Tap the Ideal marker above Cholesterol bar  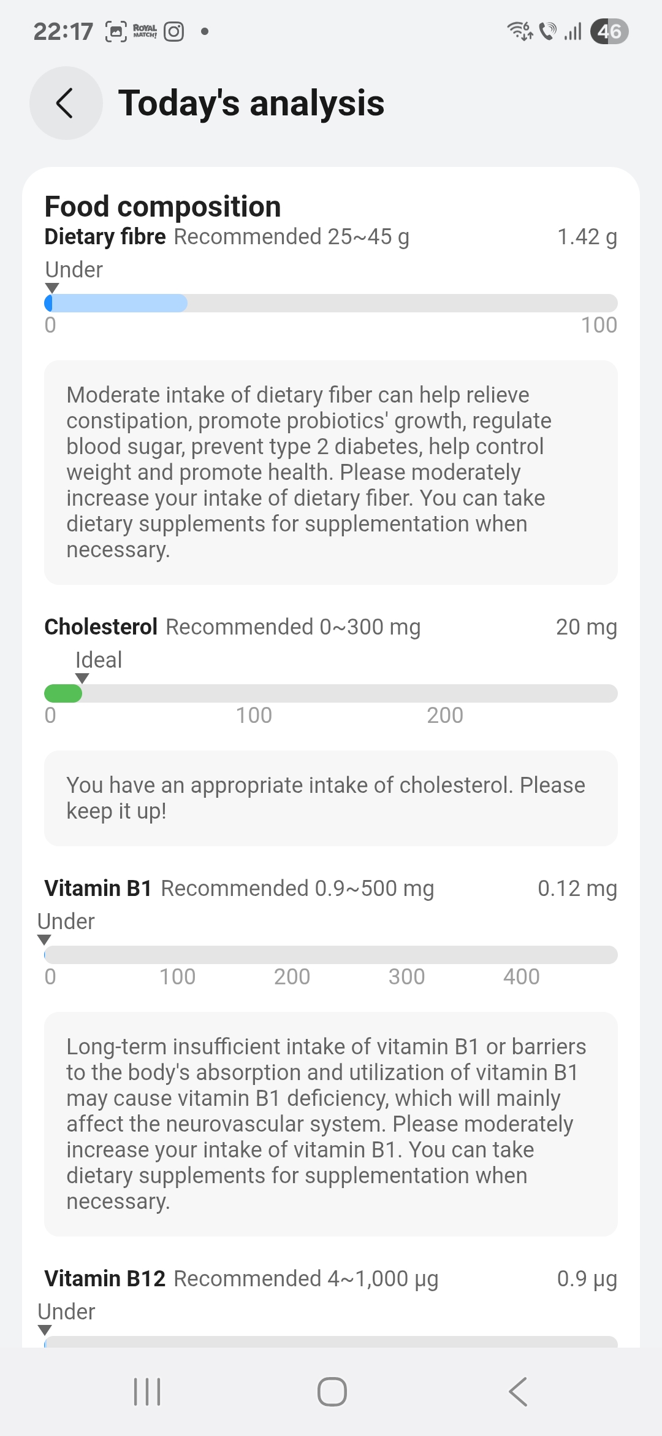click(x=98, y=660)
